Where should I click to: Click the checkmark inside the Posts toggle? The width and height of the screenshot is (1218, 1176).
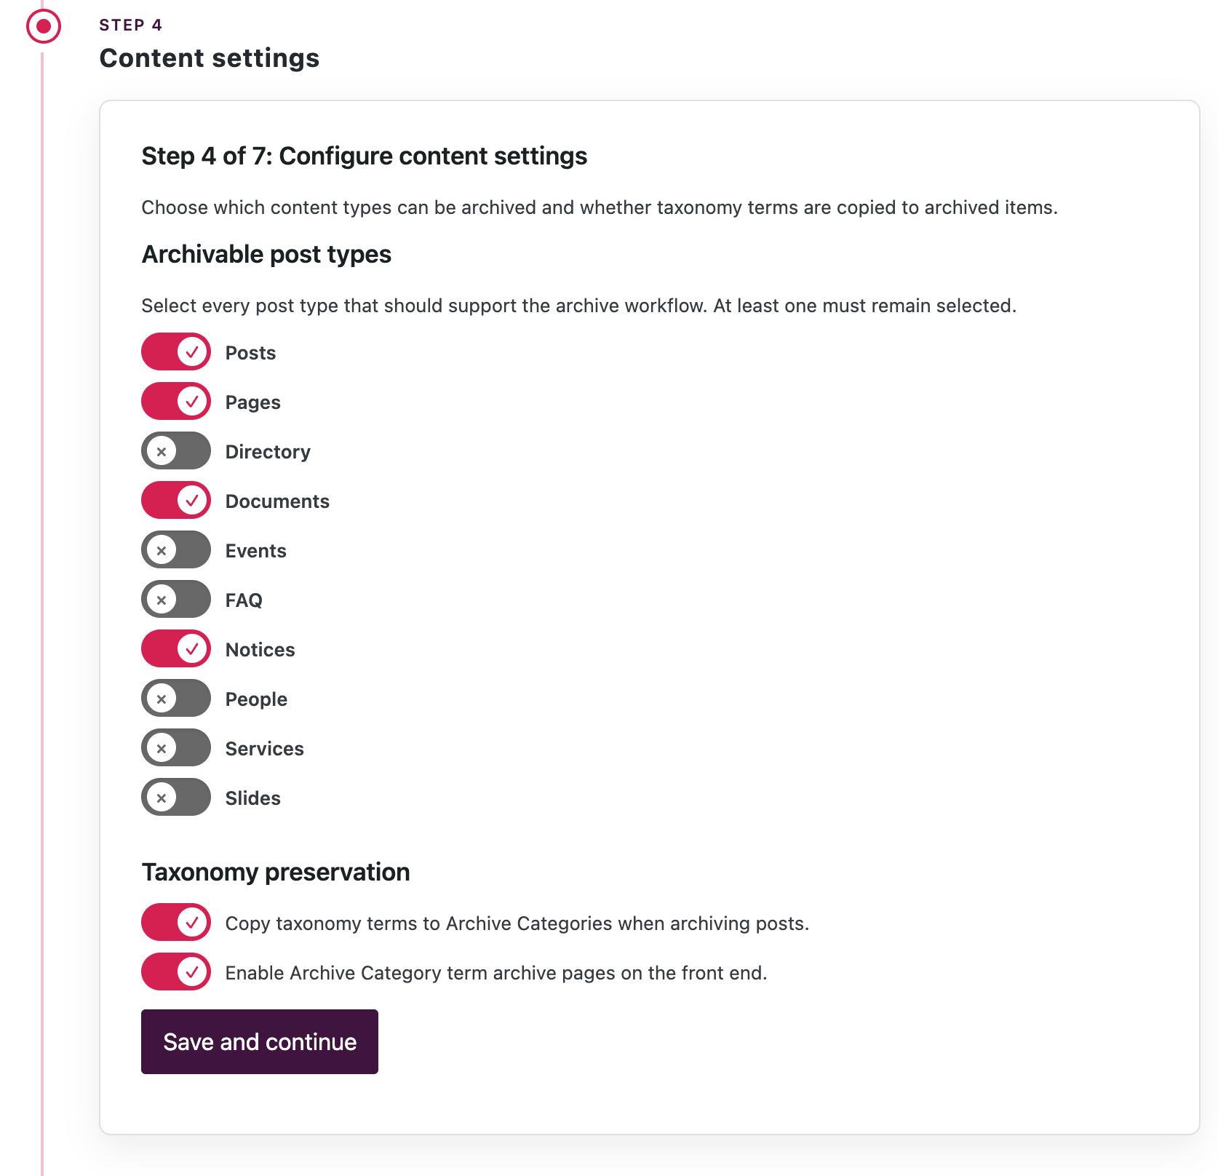pyautogui.click(x=193, y=351)
